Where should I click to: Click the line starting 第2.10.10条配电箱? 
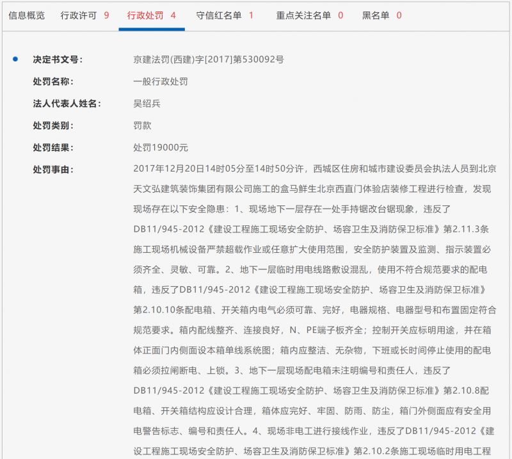click(315, 310)
